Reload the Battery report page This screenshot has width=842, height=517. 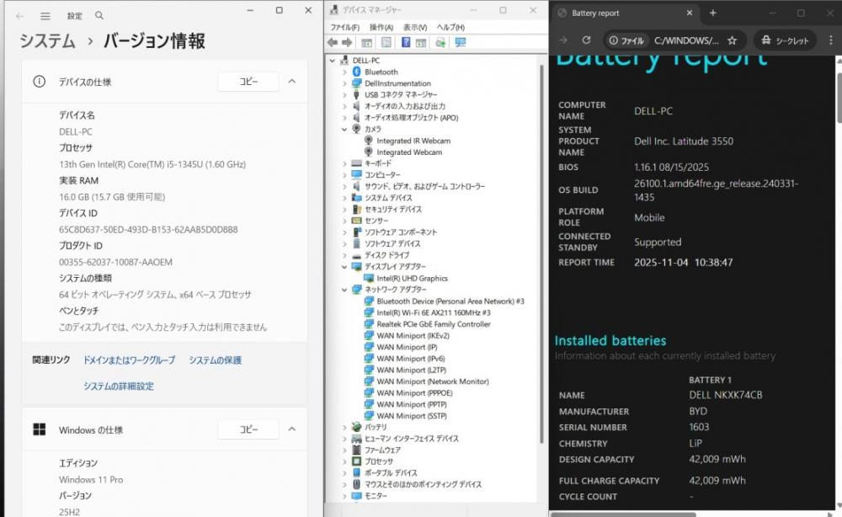(586, 40)
